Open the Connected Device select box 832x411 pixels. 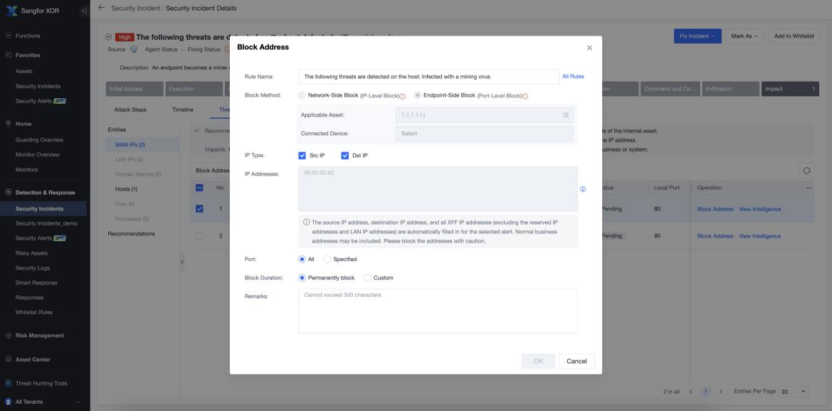coord(484,134)
